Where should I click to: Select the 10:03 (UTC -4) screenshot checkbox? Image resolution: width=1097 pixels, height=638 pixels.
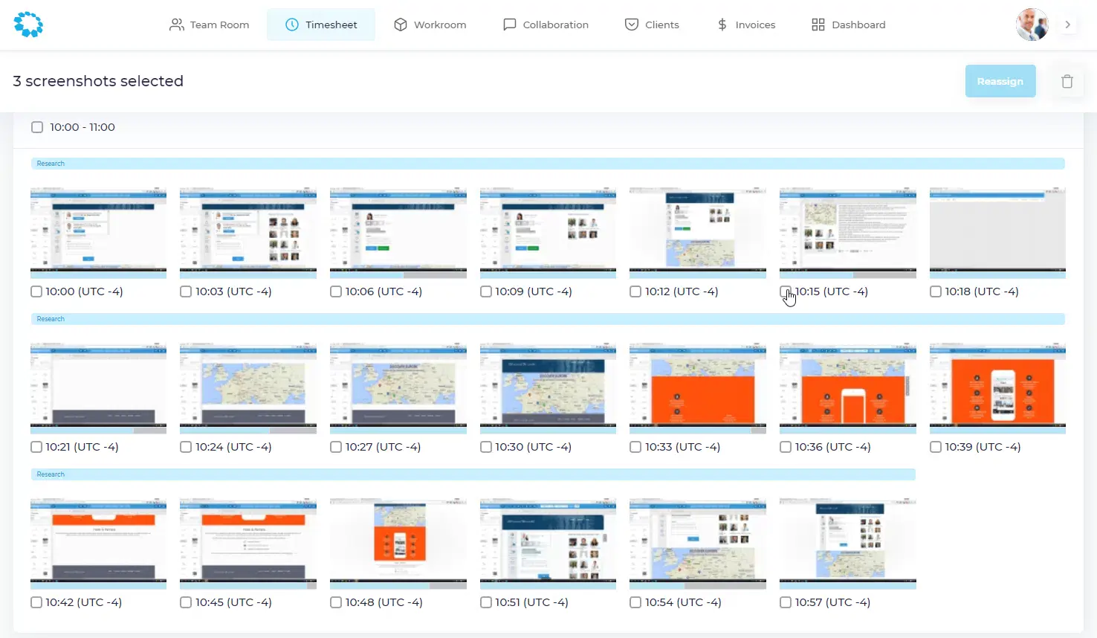tap(186, 291)
